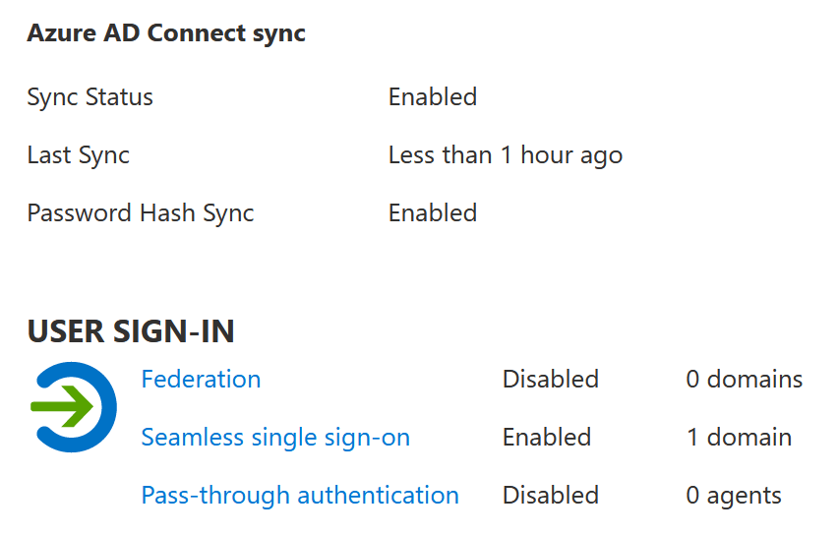Click the Azure AD Connect sync heading
The width and height of the screenshot is (838, 536).
point(166,33)
